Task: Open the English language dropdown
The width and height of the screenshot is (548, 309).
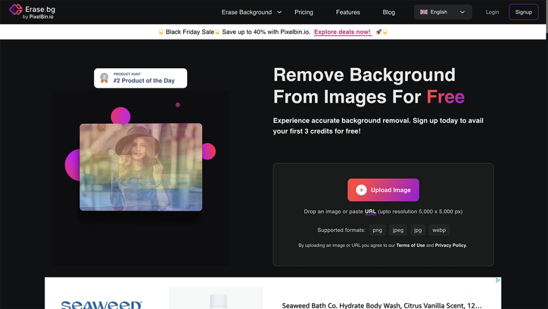Action: (443, 12)
